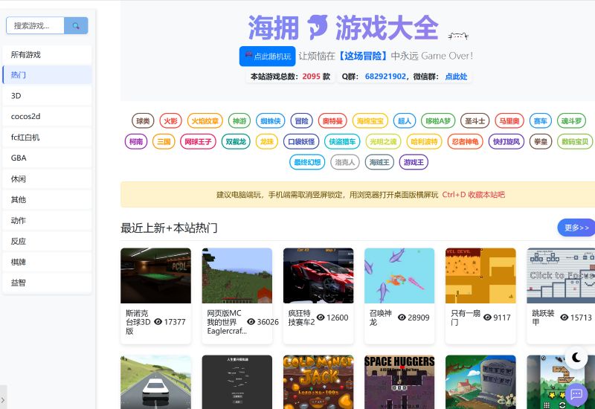
Task: Select the 网球王子 tag
Action: (198, 141)
